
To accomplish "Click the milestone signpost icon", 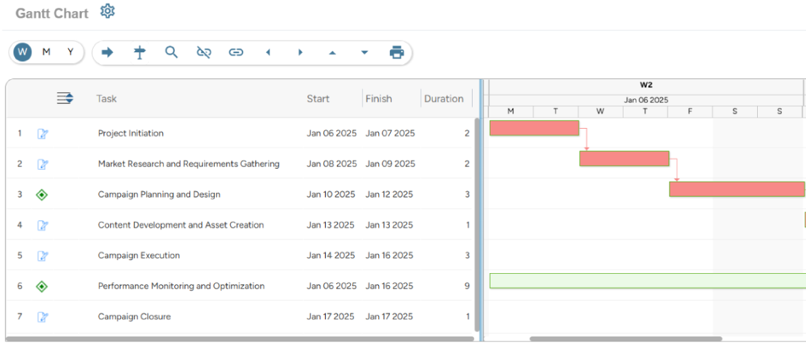I will pos(139,52).
